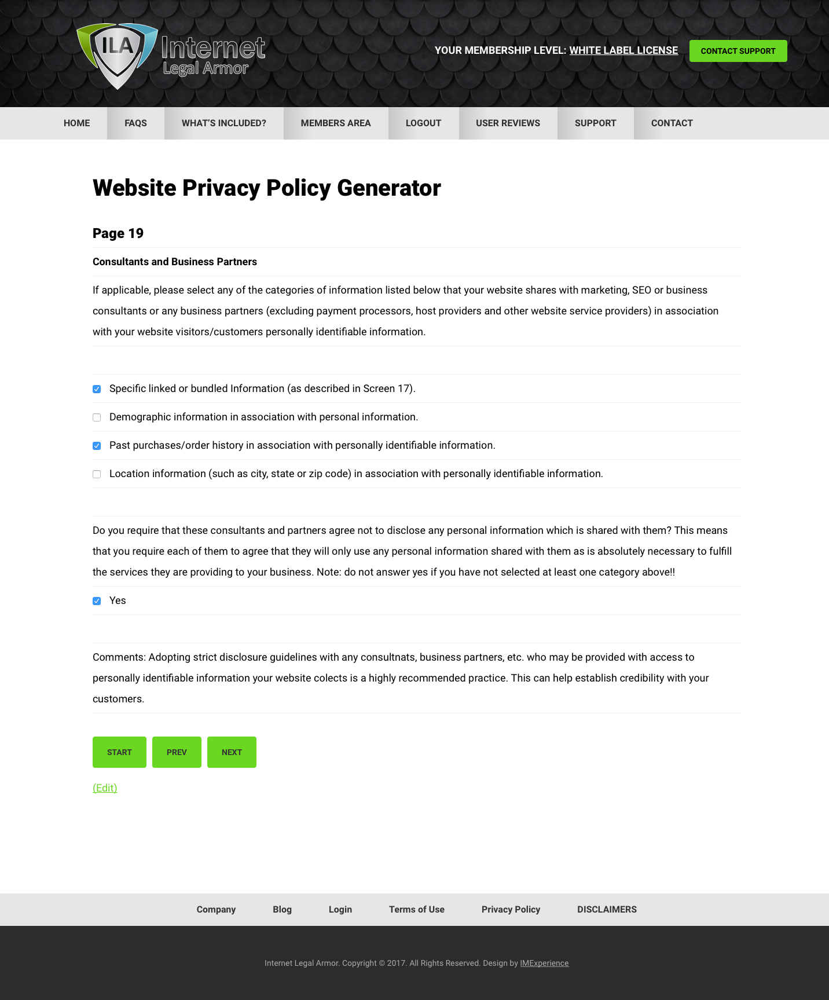
Task: Open the FAQS page
Action: pyautogui.click(x=135, y=123)
